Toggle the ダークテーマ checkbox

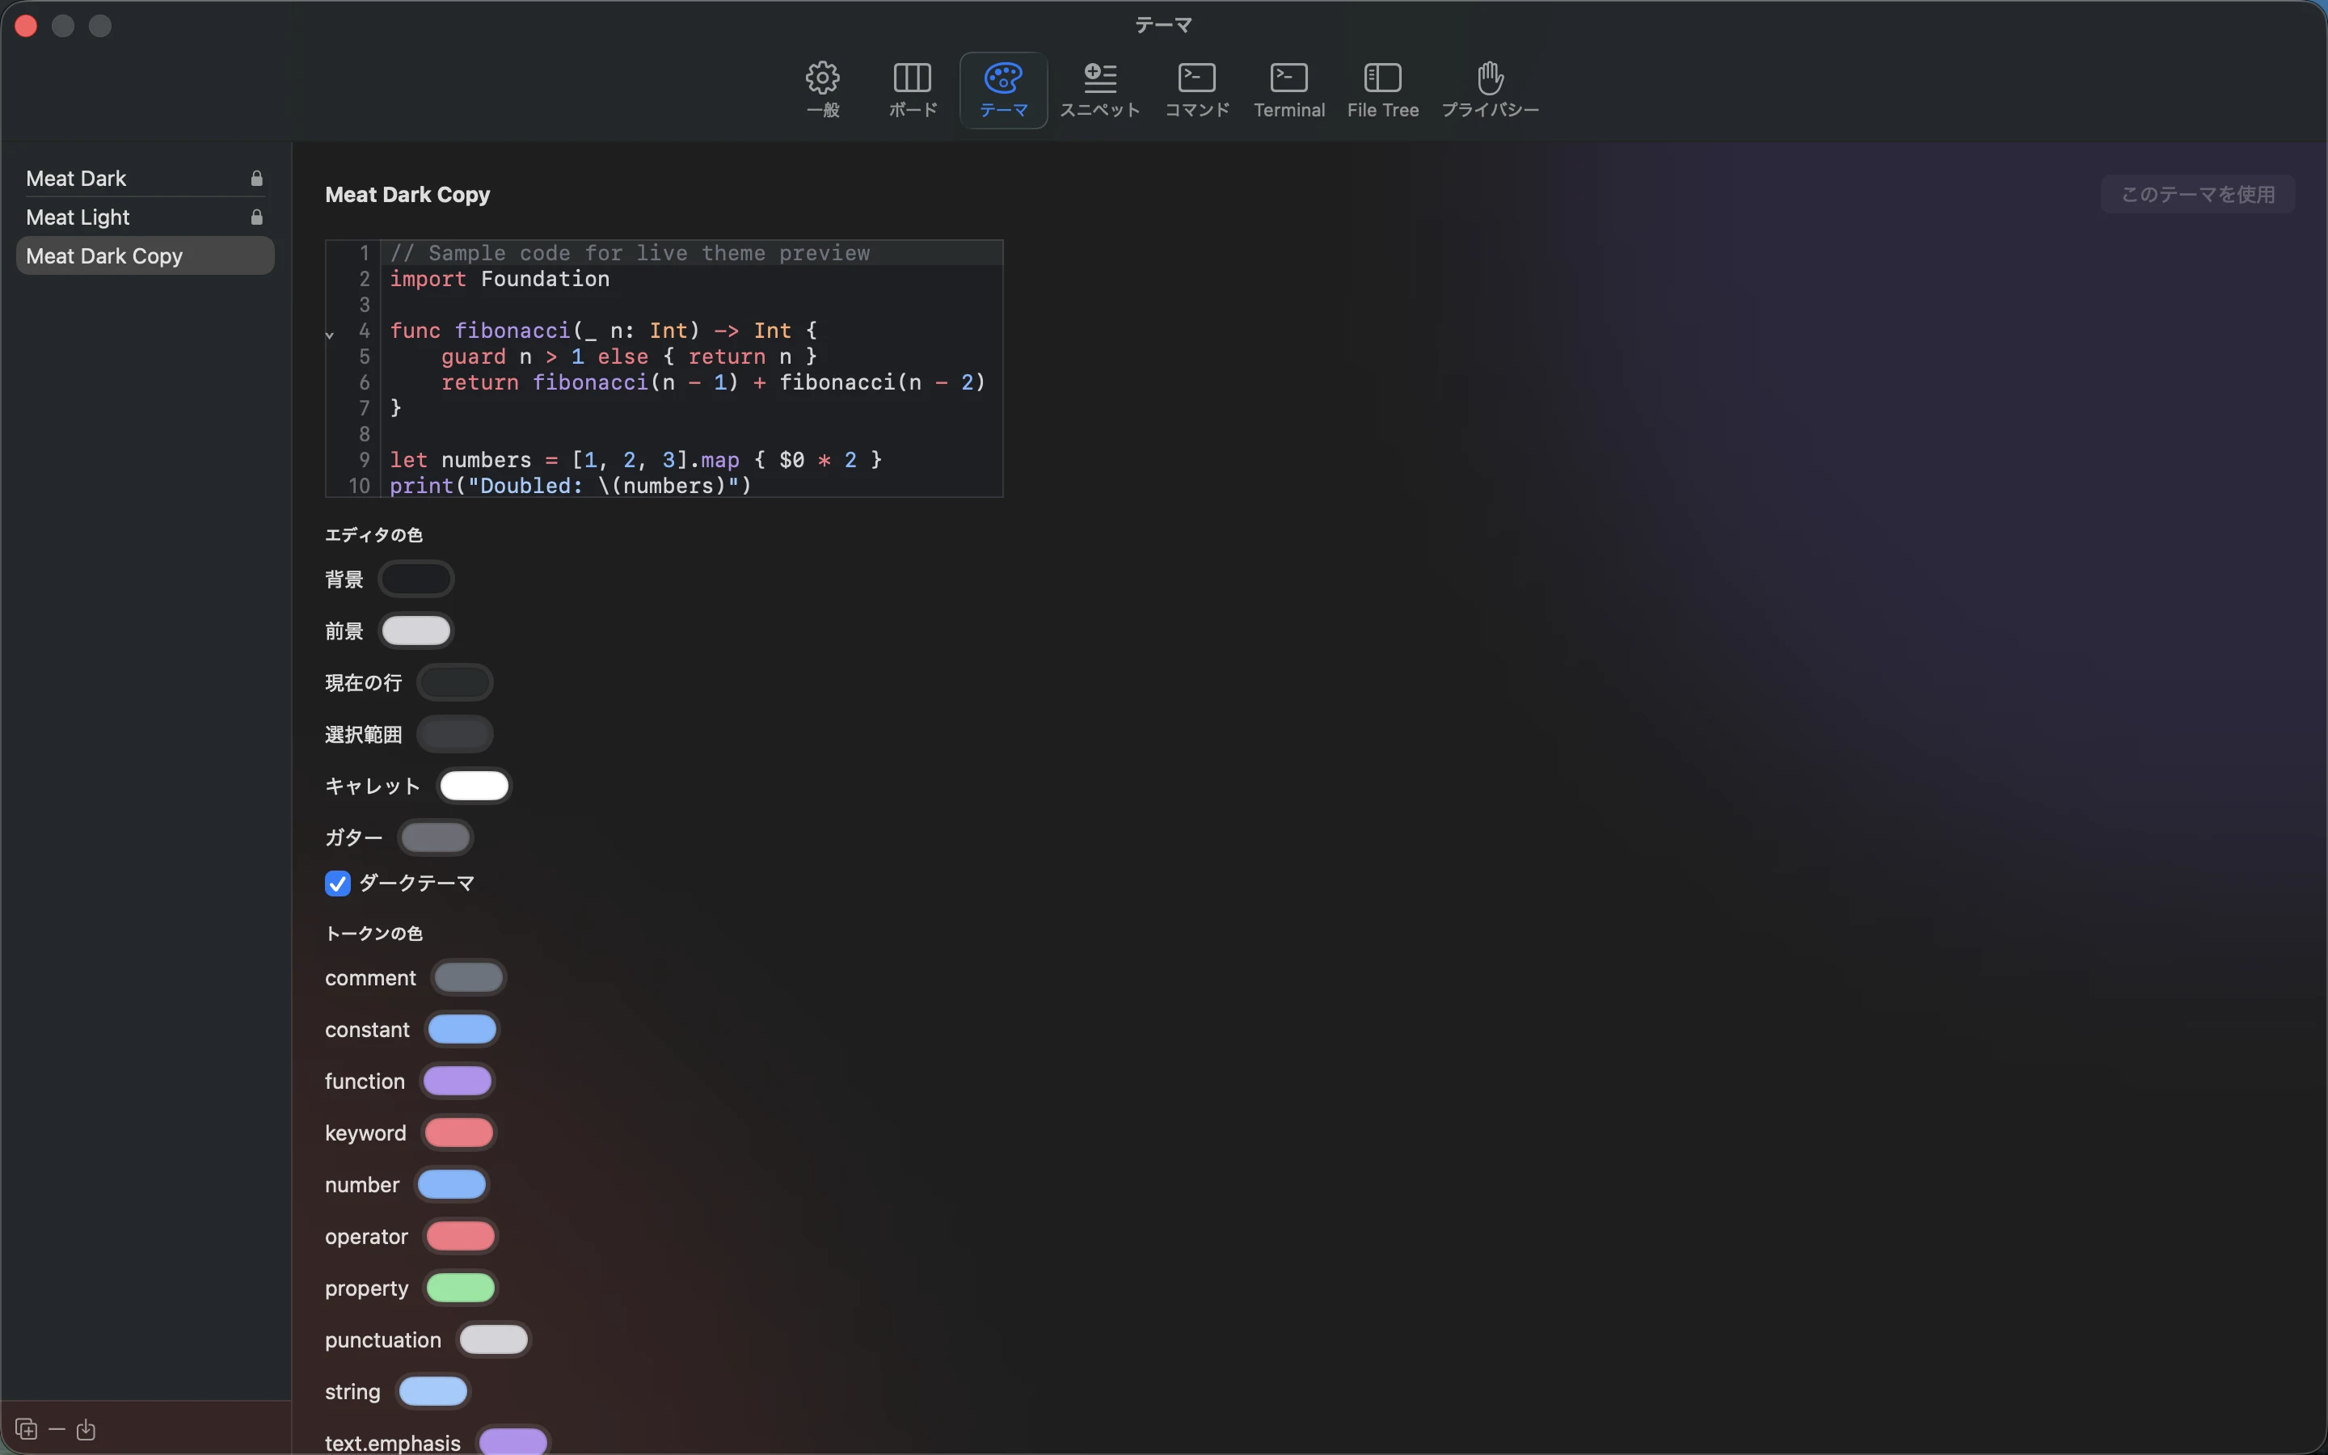click(x=338, y=884)
